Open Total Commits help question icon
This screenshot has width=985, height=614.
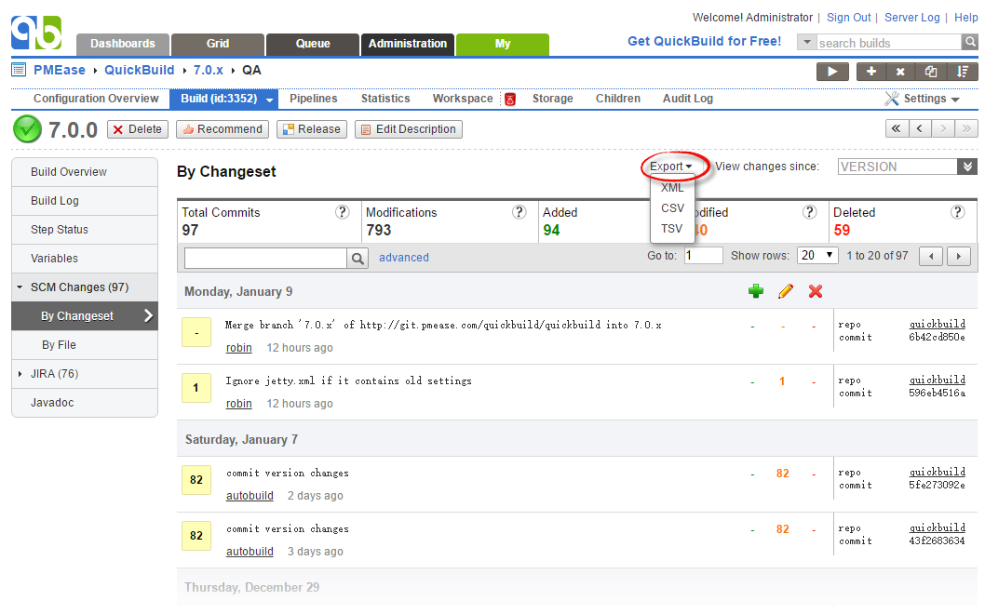pos(342,212)
